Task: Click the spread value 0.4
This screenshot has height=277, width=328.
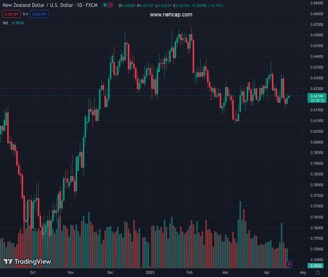Action: pos(25,14)
